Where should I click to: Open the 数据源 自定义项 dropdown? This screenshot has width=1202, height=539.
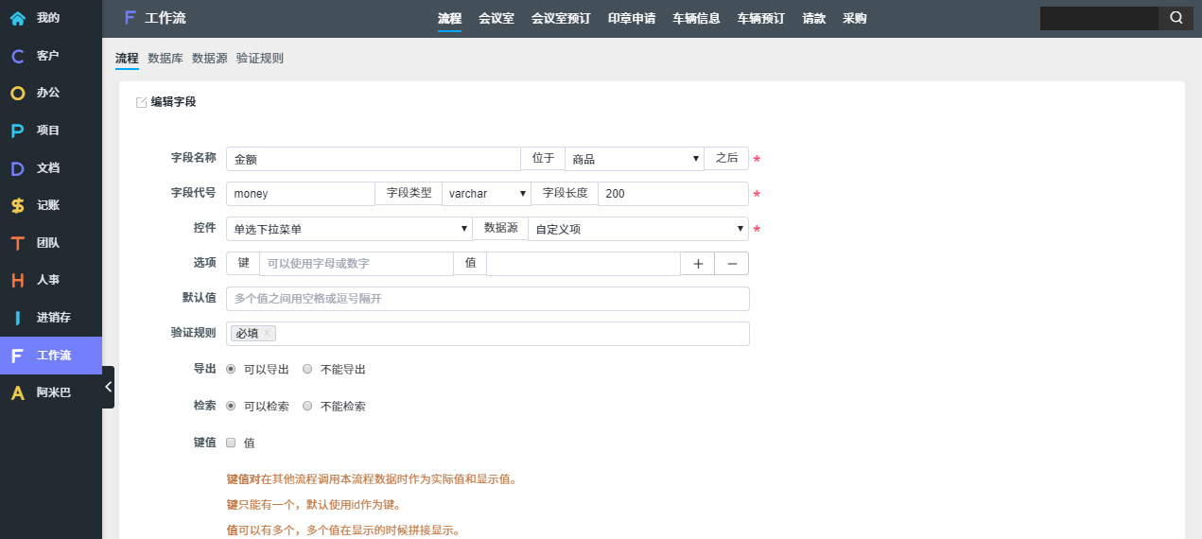pyautogui.click(x=637, y=229)
